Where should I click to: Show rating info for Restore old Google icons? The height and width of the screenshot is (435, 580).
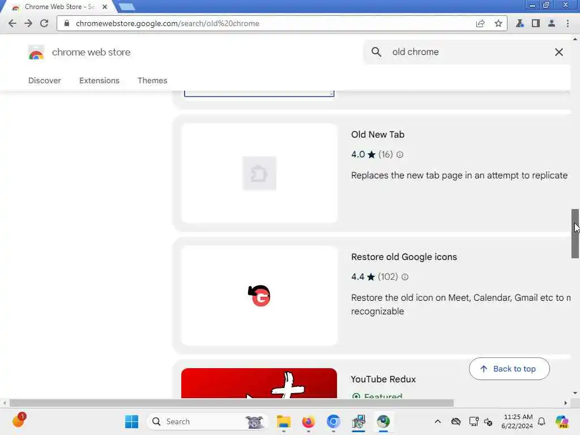405,277
